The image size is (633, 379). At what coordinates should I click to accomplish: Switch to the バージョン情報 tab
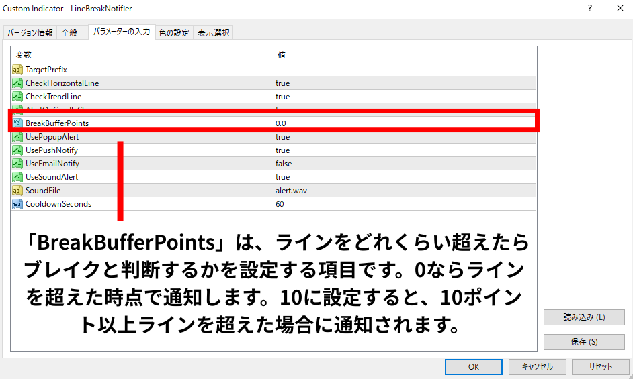pos(30,33)
